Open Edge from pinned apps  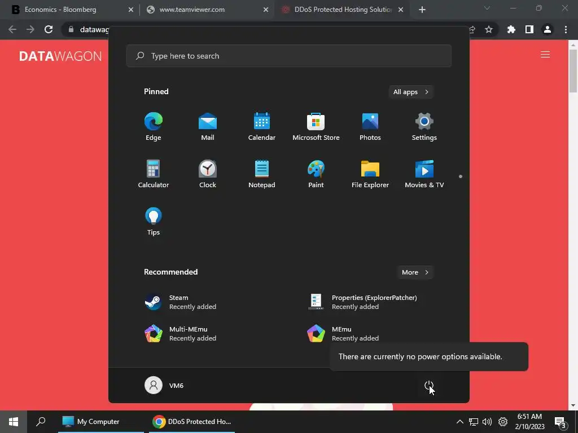[154, 126]
